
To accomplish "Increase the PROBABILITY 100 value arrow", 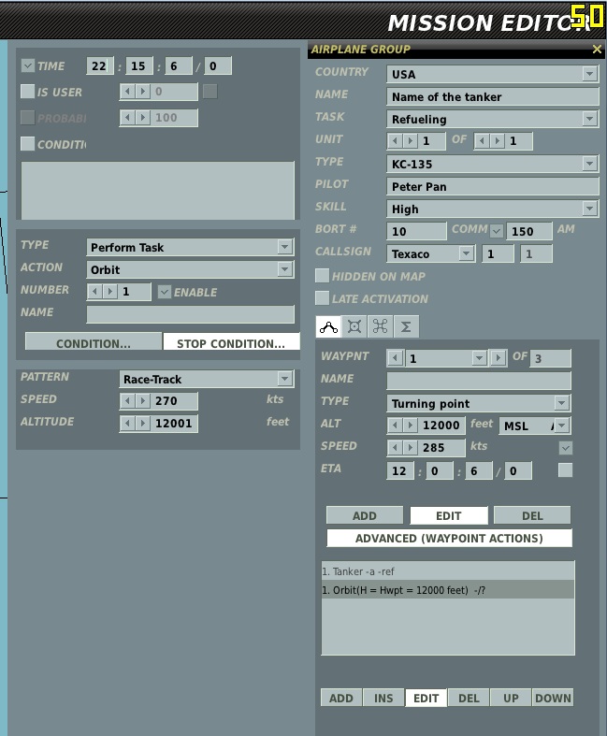I will tap(142, 117).
